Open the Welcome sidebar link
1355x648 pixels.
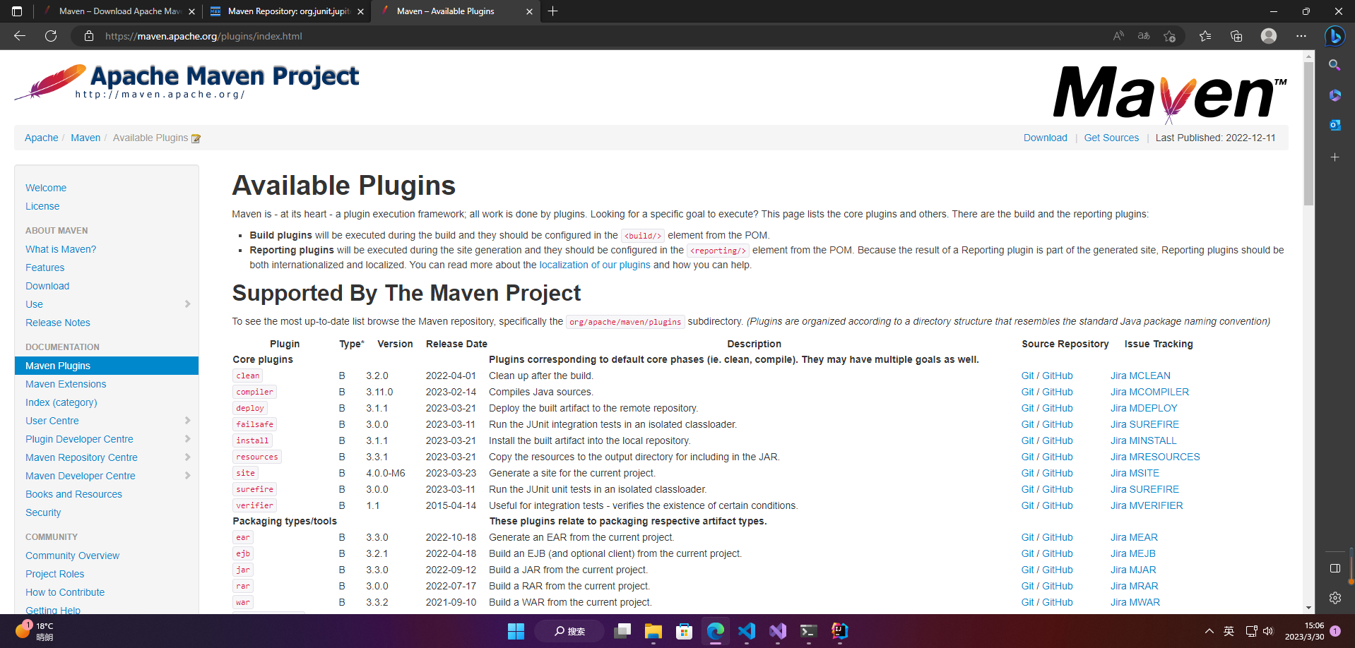tap(46, 188)
